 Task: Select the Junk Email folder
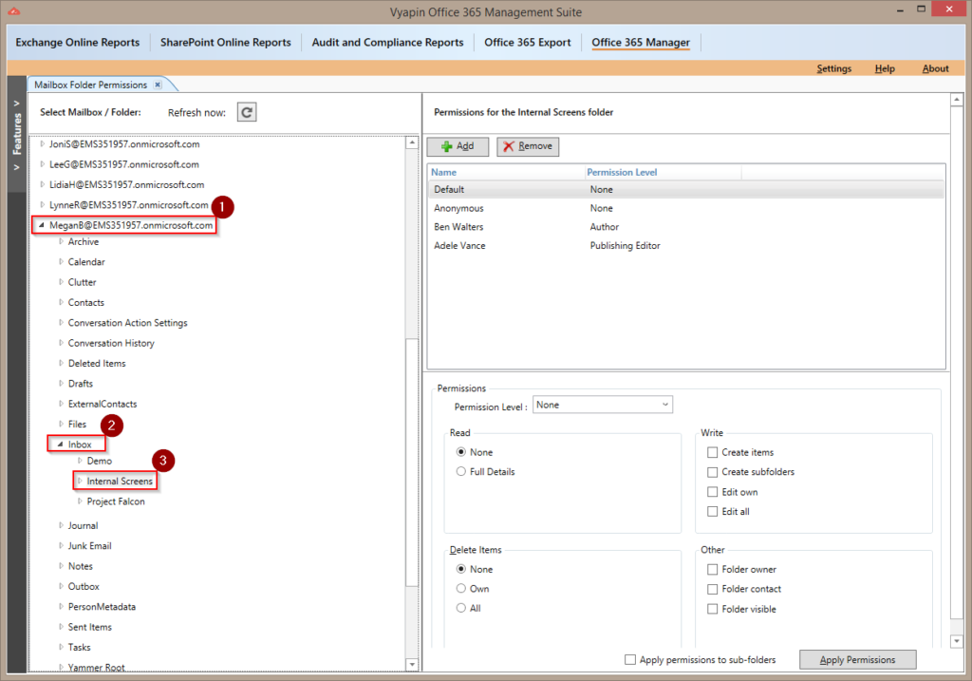point(90,546)
